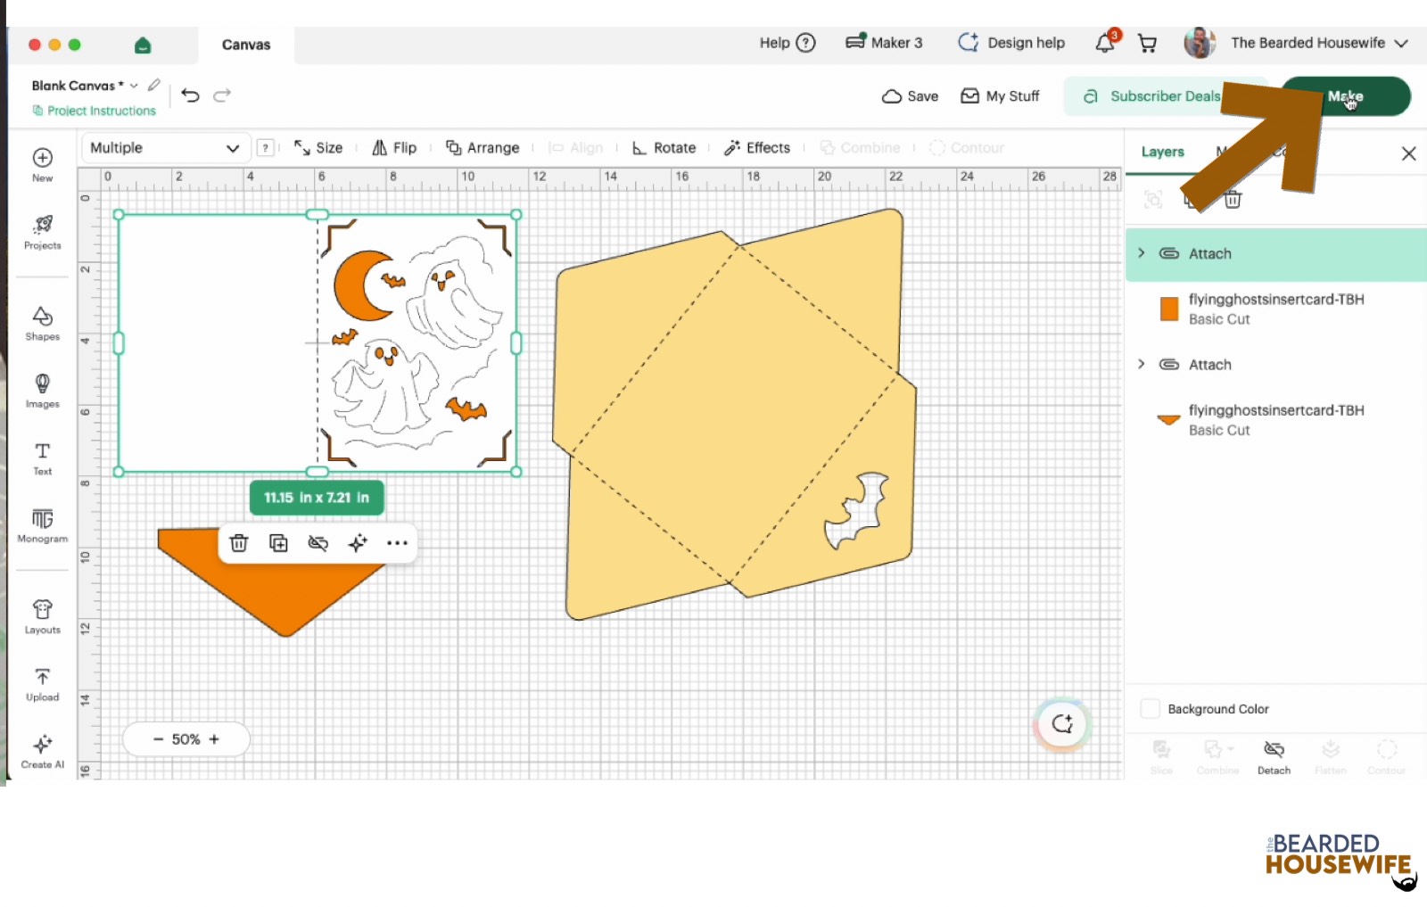Image resolution: width=1427 pixels, height=907 pixels.
Task: Zoom in with the plus button
Action: click(214, 739)
